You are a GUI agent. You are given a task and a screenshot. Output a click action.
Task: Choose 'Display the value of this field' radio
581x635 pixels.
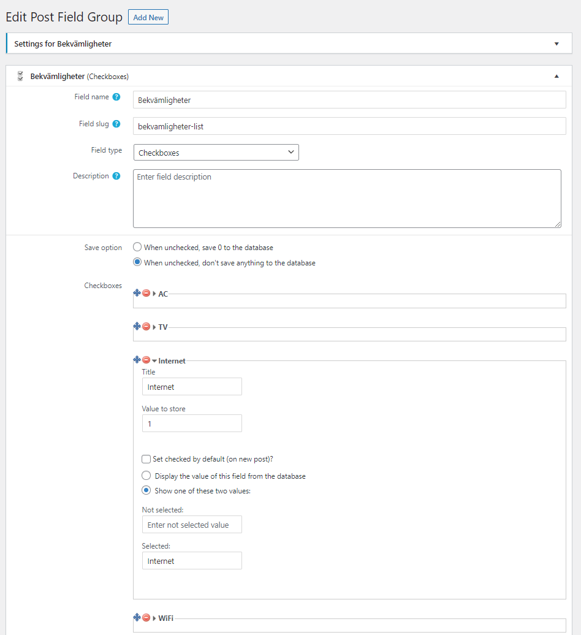click(x=146, y=476)
